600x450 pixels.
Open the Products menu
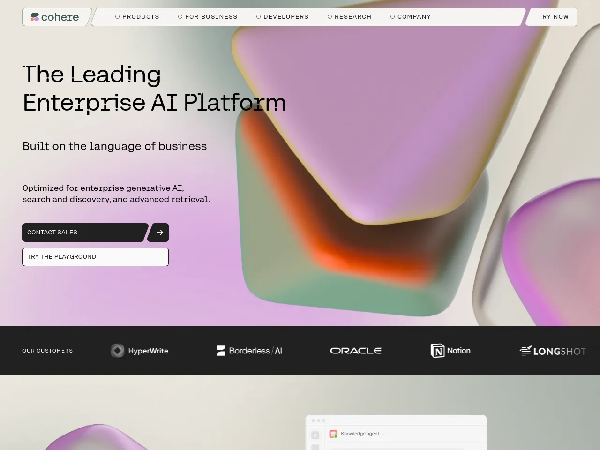(137, 17)
